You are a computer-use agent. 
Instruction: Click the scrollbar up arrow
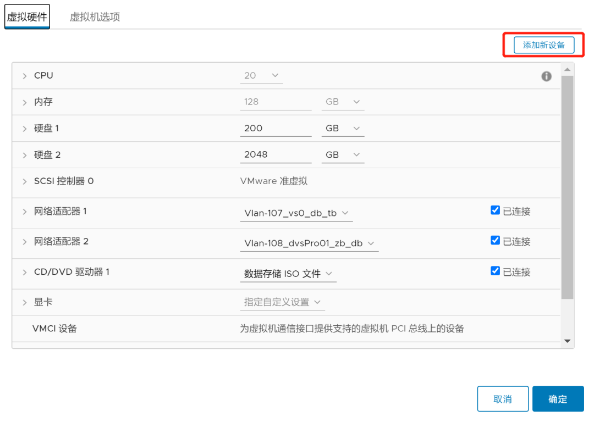[x=567, y=70]
